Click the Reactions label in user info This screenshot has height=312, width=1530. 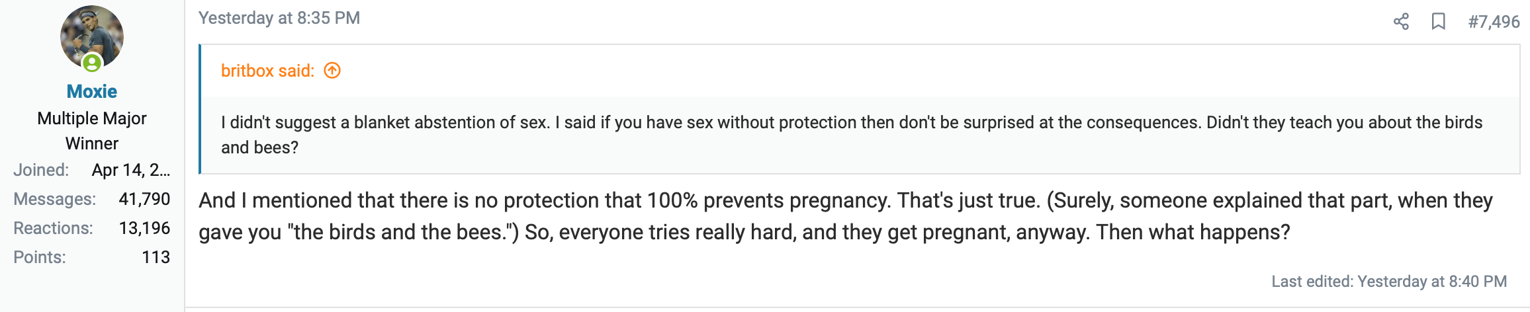point(53,228)
